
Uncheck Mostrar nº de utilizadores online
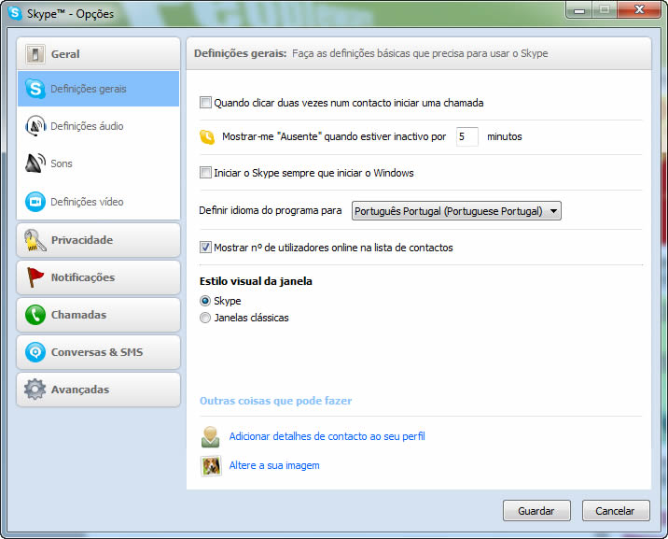(x=205, y=247)
